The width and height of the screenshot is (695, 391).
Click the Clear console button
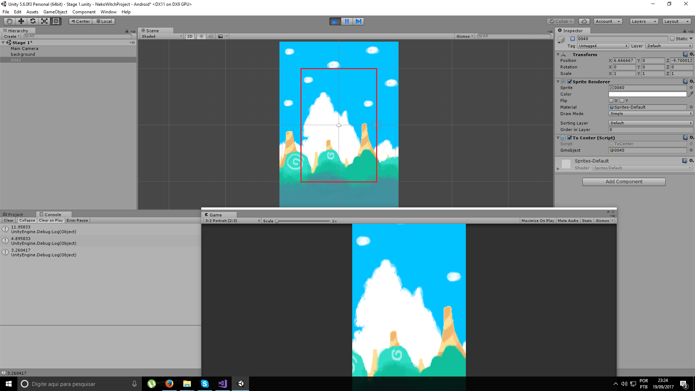click(x=8, y=220)
